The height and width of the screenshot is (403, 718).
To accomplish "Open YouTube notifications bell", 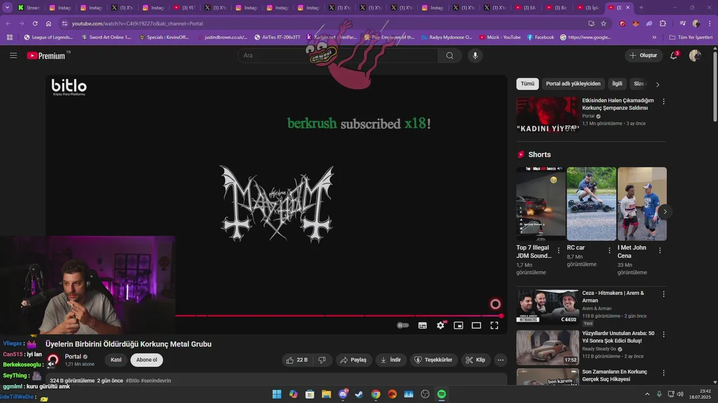I will [x=674, y=55].
